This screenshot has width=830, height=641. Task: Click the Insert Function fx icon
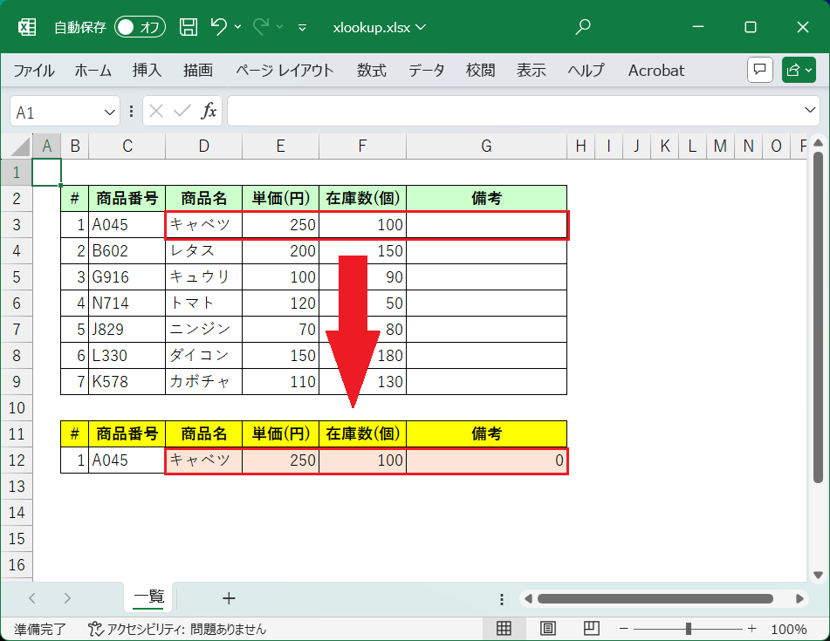coord(209,112)
